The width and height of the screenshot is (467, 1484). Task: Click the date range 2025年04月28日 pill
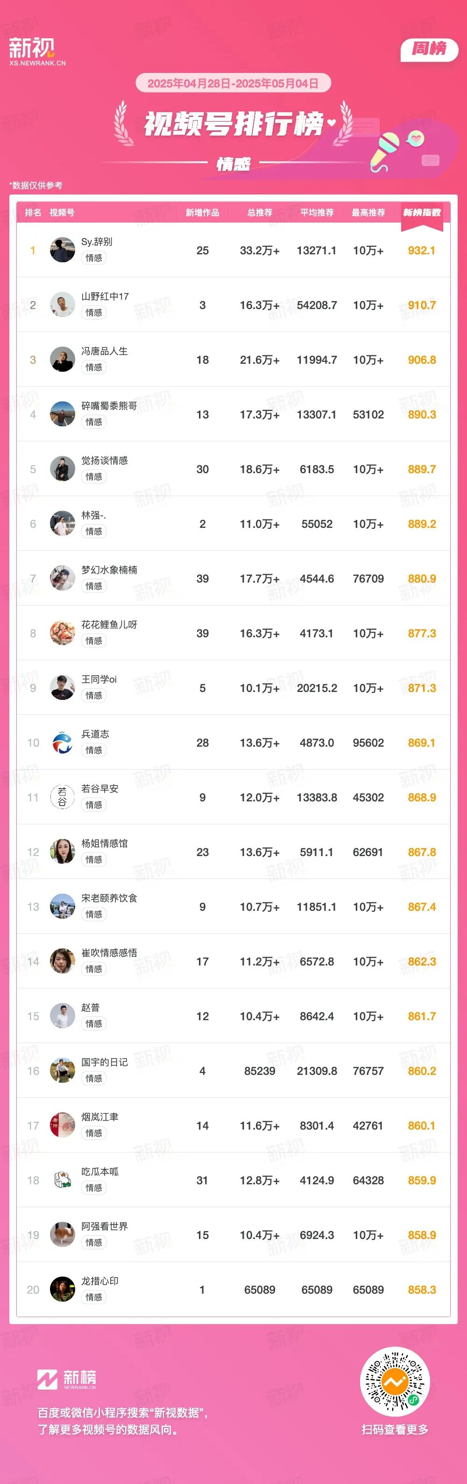pyautogui.click(x=233, y=84)
